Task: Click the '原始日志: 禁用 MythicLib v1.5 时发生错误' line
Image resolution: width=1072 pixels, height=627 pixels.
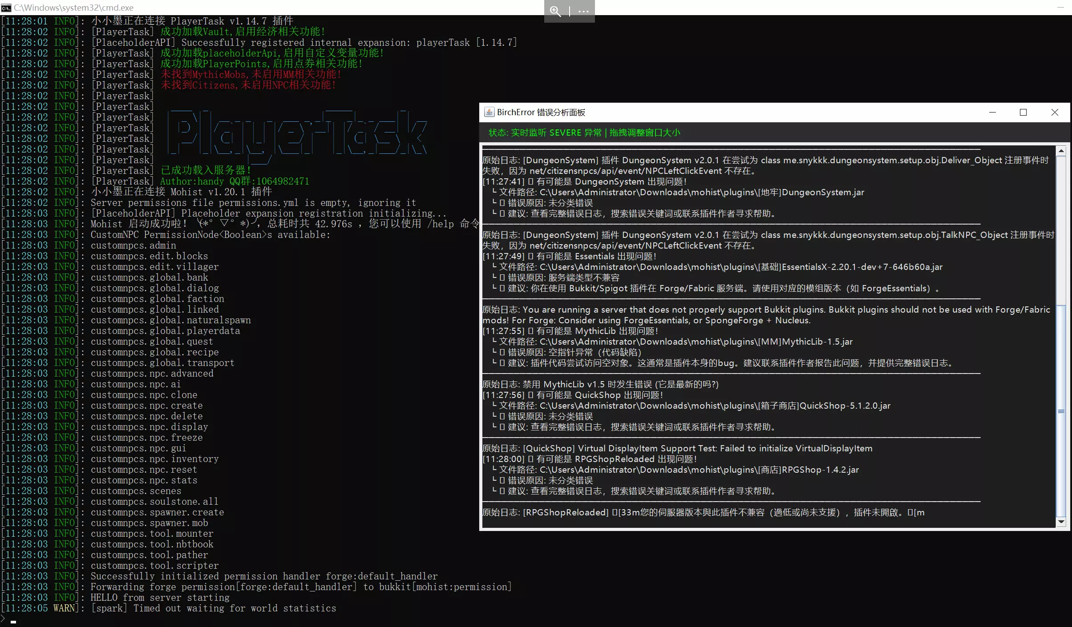Action: point(601,384)
